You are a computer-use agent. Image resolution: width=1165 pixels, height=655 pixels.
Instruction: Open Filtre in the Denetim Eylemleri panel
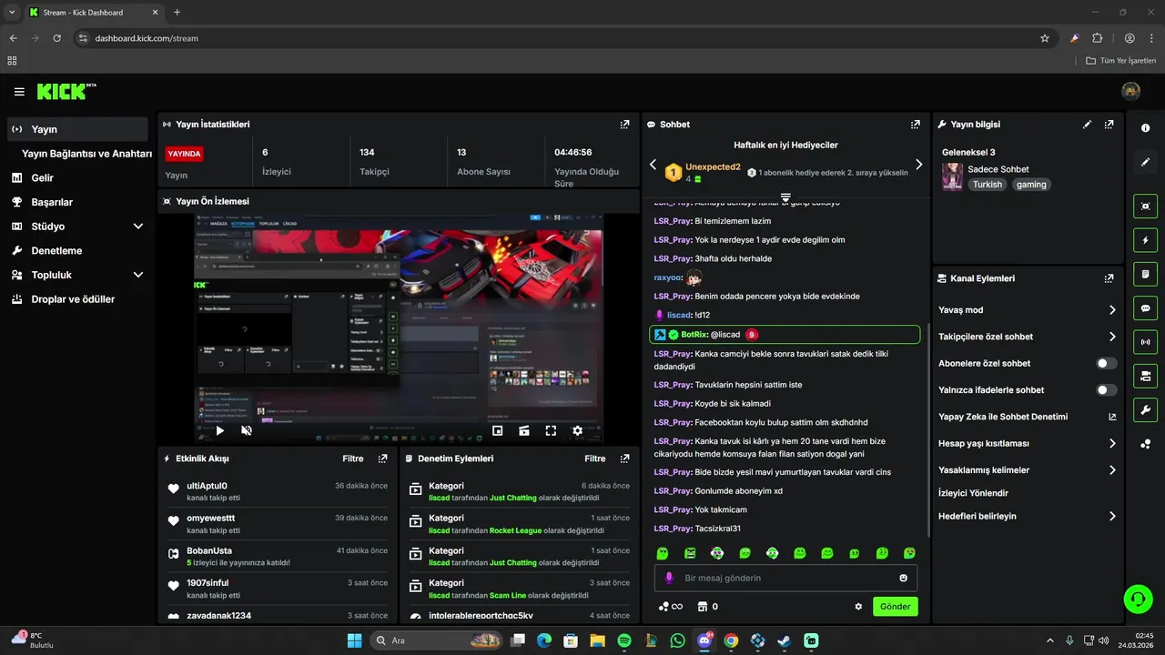click(595, 459)
